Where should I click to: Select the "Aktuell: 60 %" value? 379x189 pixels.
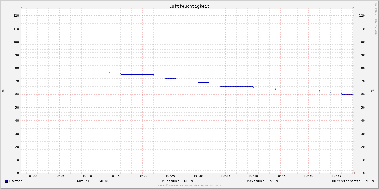tap(92, 181)
